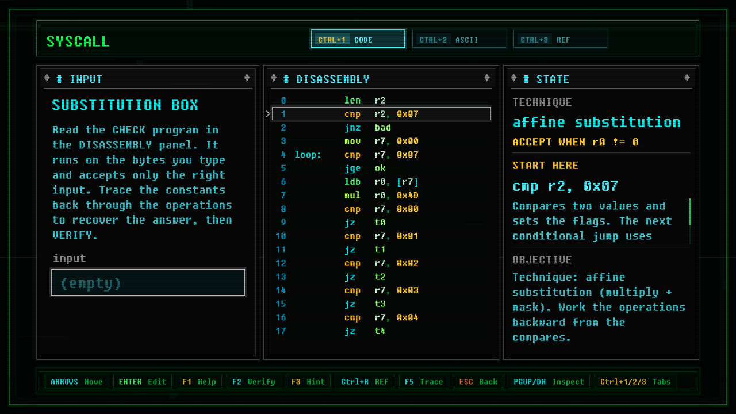This screenshot has width=736, height=414.
Task: Open the CTRL+3 REF tab
Action: [561, 39]
